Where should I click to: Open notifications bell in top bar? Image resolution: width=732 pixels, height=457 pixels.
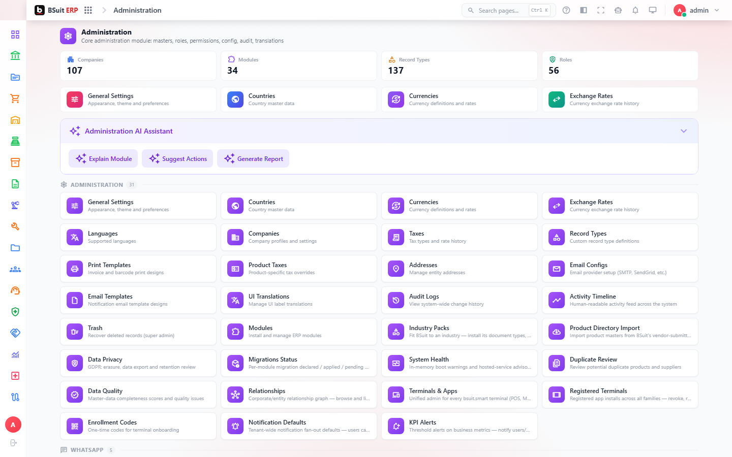click(x=635, y=10)
